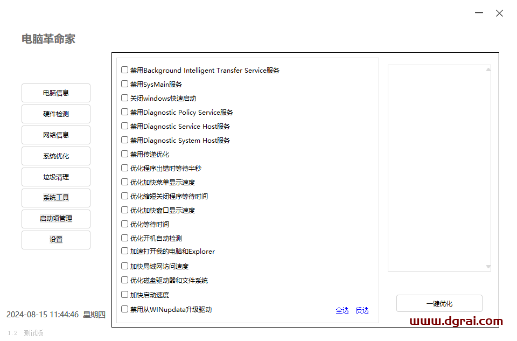Check 关闭windows快速启动 option

click(125, 98)
